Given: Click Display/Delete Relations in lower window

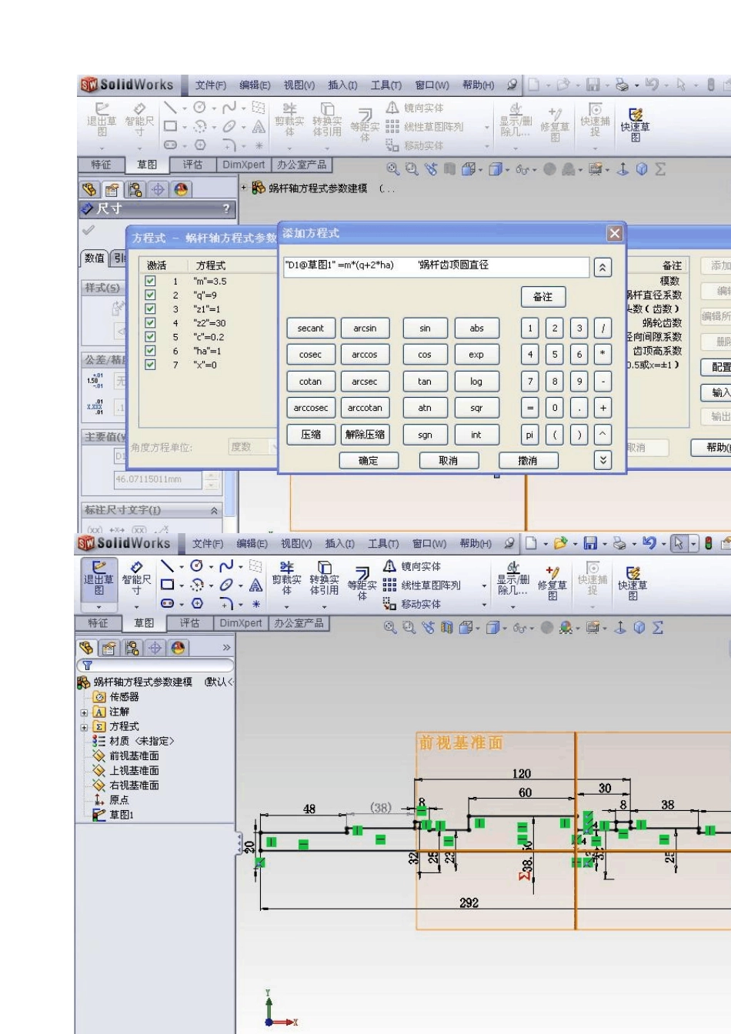Looking at the screenshot, I should 513,579.
